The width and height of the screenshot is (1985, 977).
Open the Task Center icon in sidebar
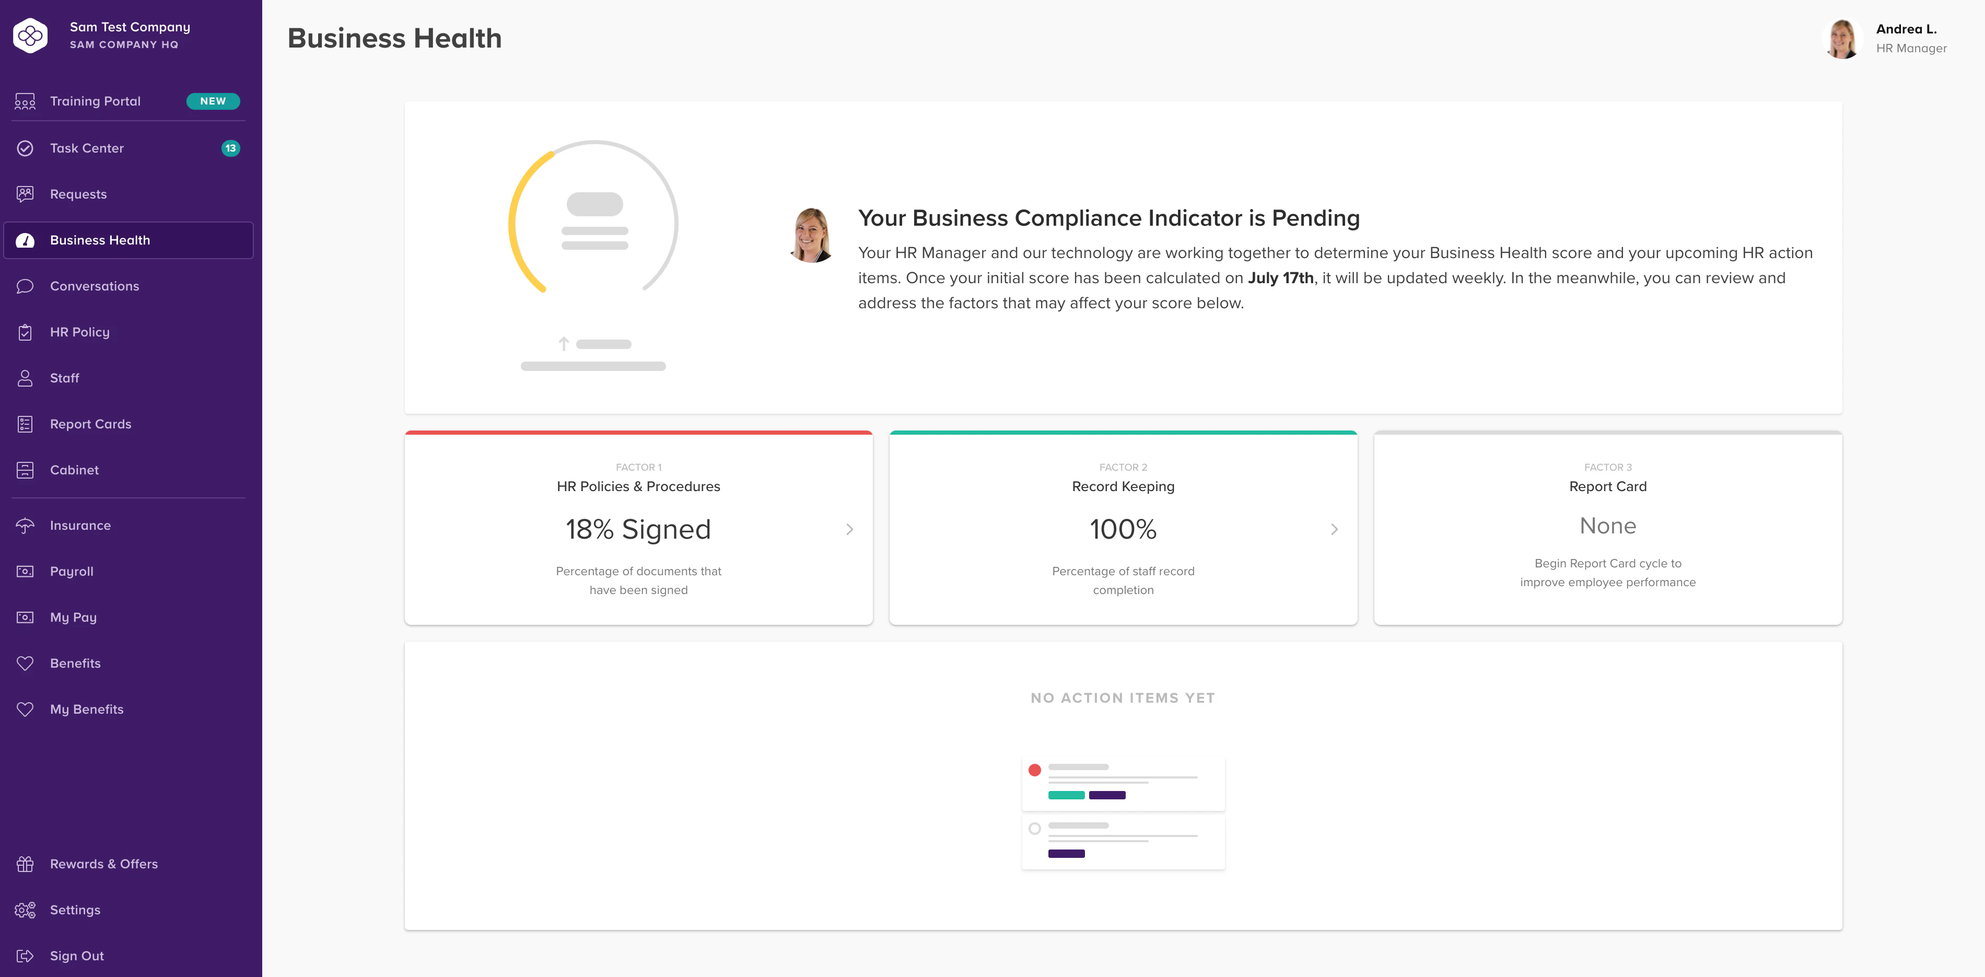(x=26, y=148)
